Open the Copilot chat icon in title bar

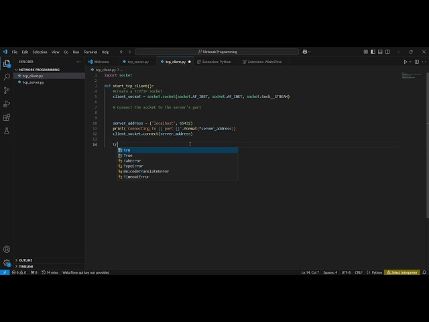click(x=304, y=52)
